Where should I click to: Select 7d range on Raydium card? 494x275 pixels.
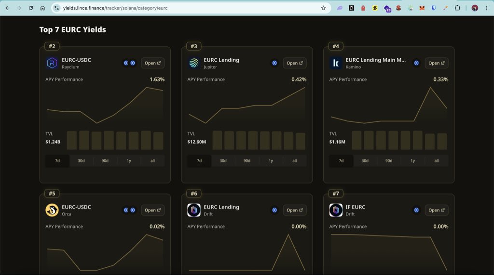click(57, 161)
